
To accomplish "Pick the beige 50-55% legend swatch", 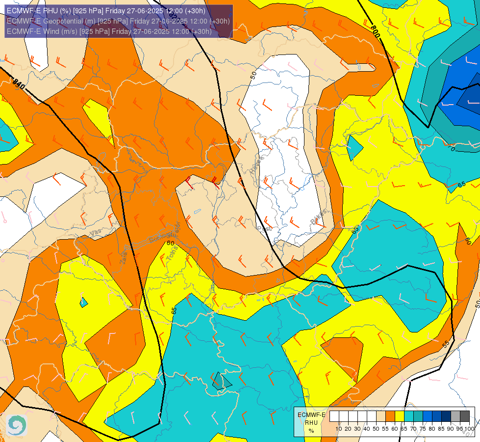I will pyautogui.click(x=381, y=416).
